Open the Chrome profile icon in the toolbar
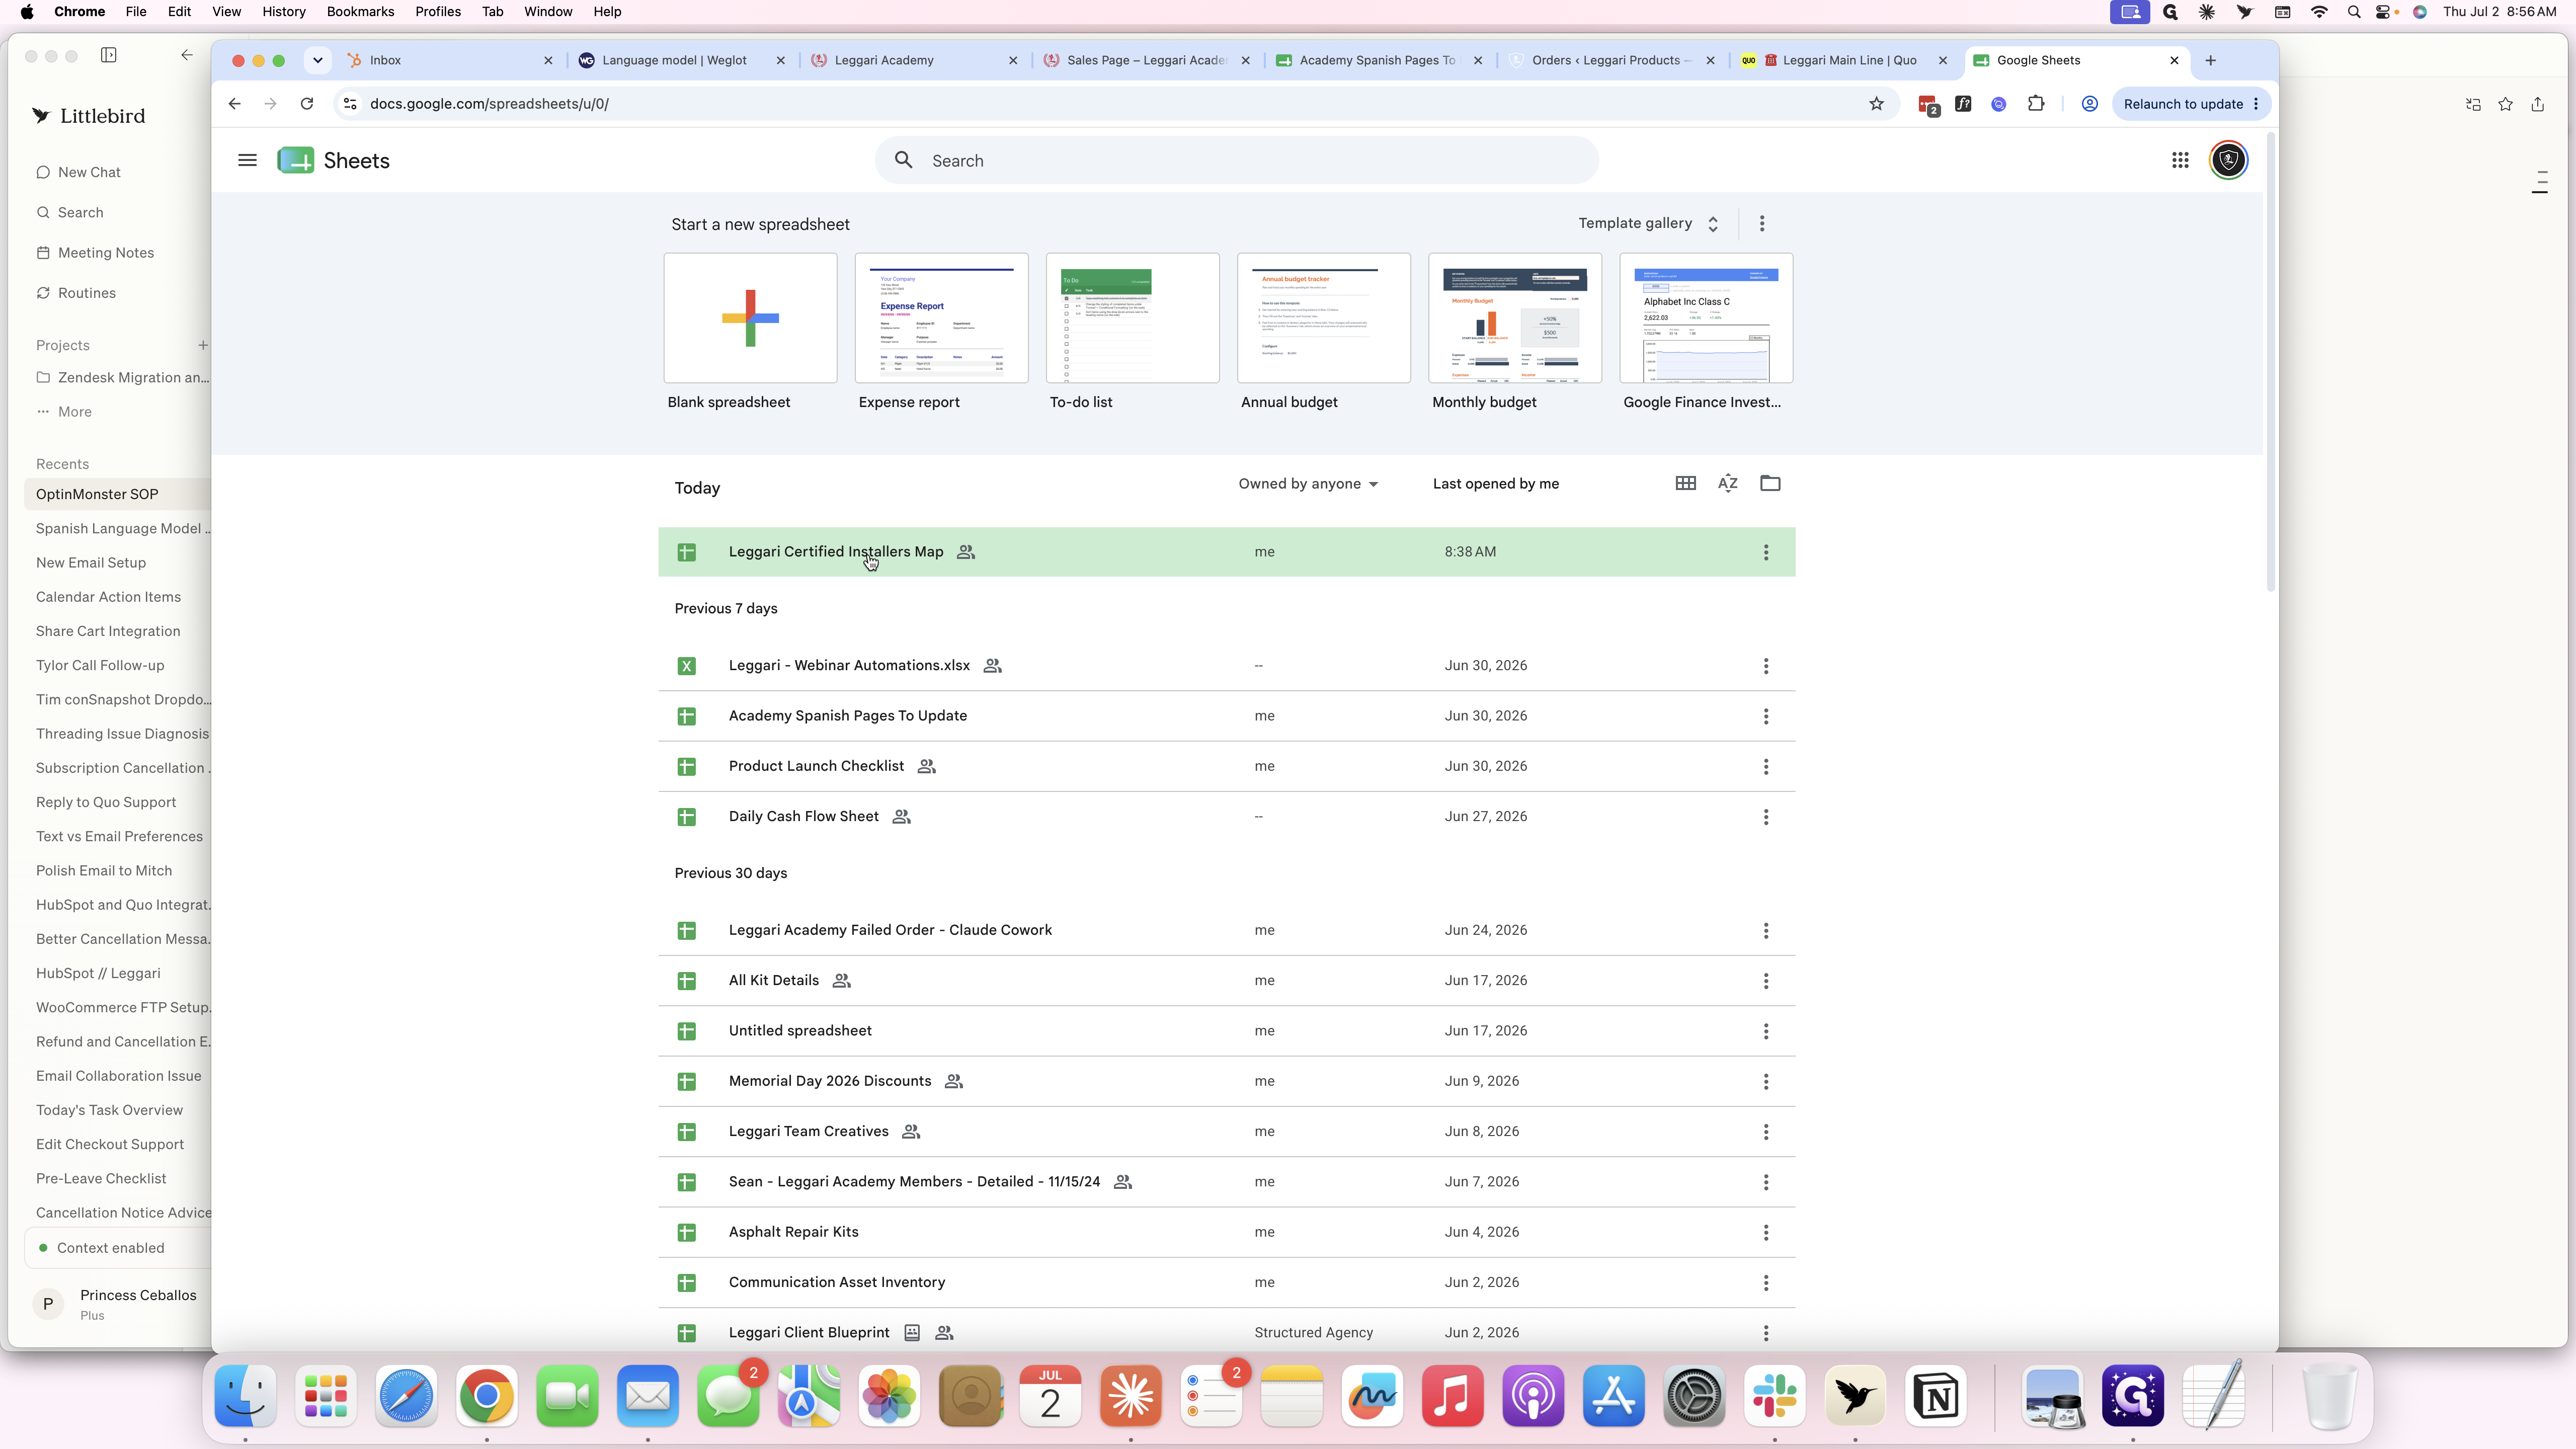2576x1449 pixels. click(x=2089, y=104)
